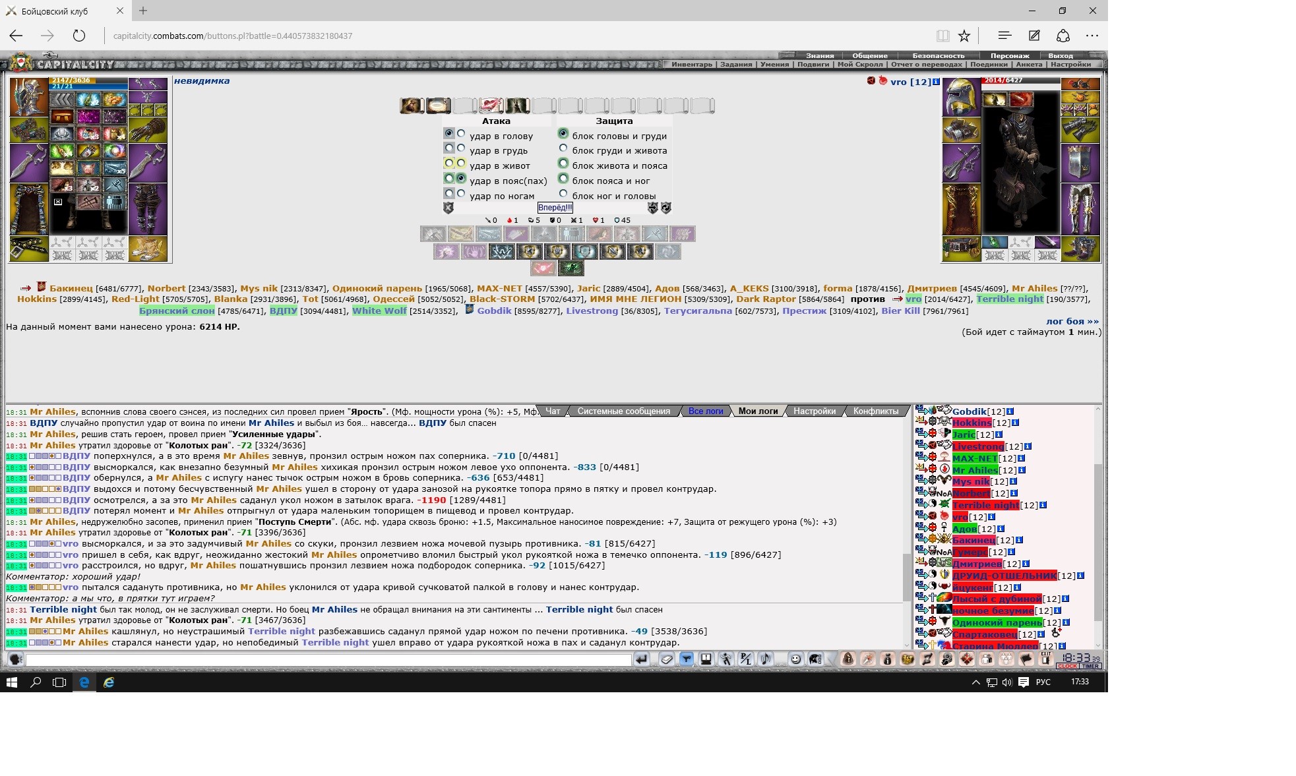Switch to the Мои логи tab

[x=758, y=411]
